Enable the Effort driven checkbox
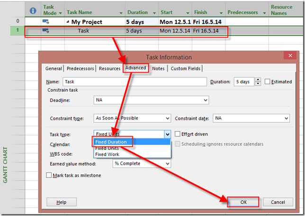305x216 pixels. point(178,134)
